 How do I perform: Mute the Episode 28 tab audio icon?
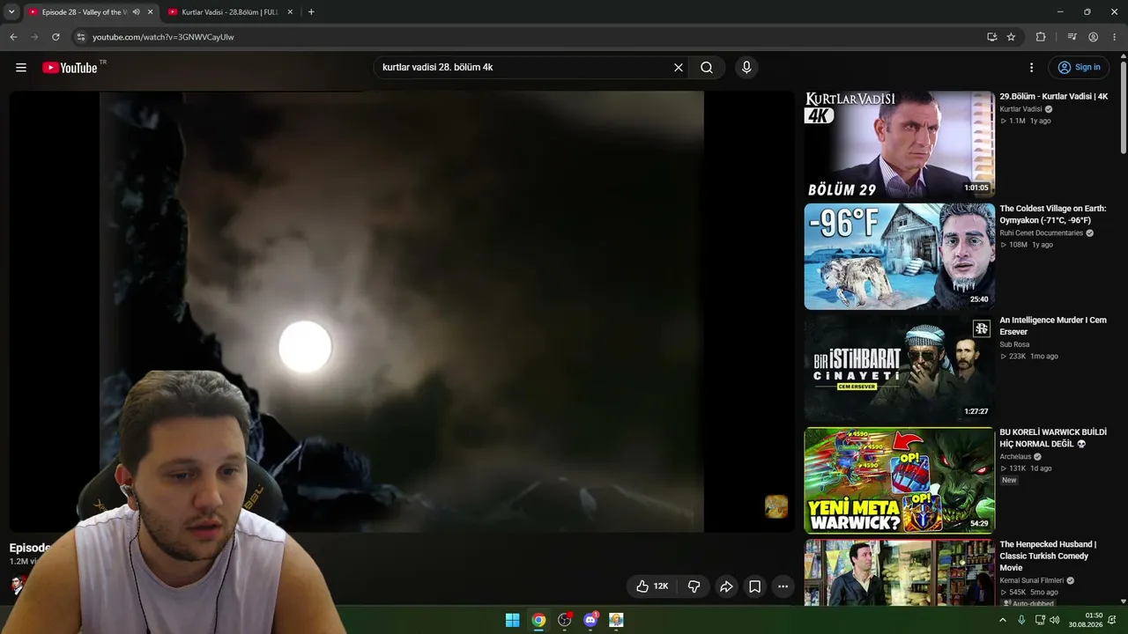[x=136, y=12]
